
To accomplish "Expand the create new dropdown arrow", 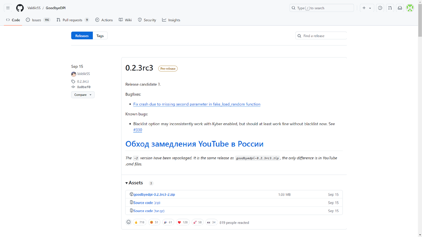I will tap(370, 8).
